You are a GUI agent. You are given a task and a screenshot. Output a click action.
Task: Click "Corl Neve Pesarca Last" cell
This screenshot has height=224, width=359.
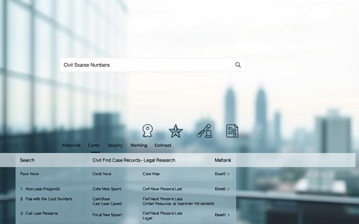tap(162, 189)
